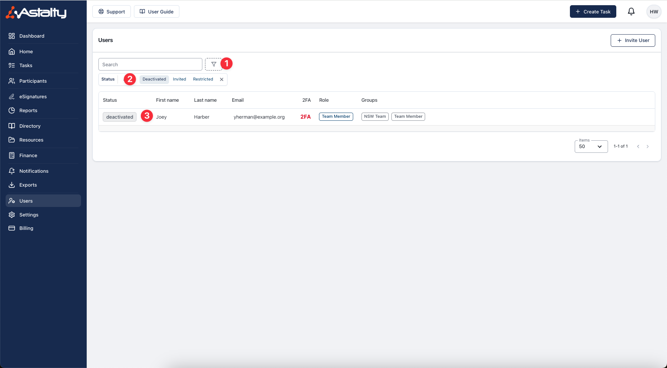Click the Astalty logo
The image size is (667, 368).
36,13
